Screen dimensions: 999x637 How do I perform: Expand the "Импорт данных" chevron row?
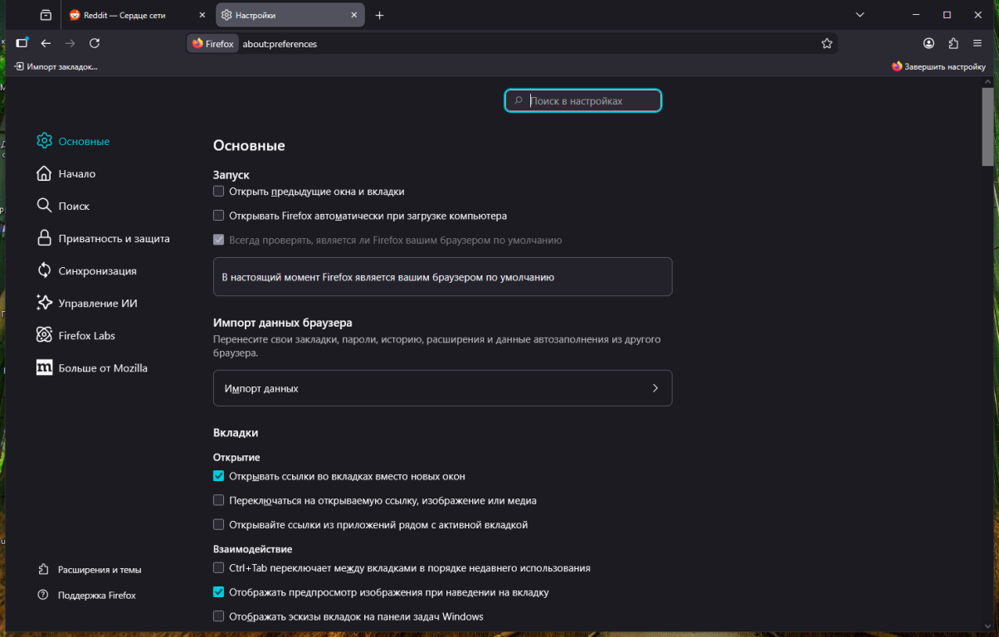click(x=442, y=388)
